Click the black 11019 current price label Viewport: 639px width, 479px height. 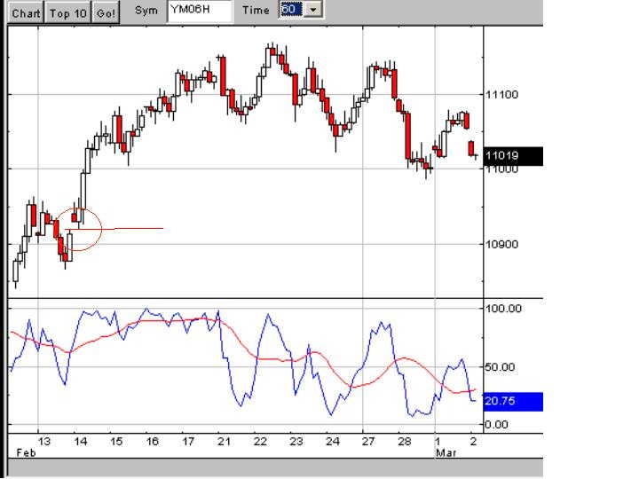click(x=513, y=156)
